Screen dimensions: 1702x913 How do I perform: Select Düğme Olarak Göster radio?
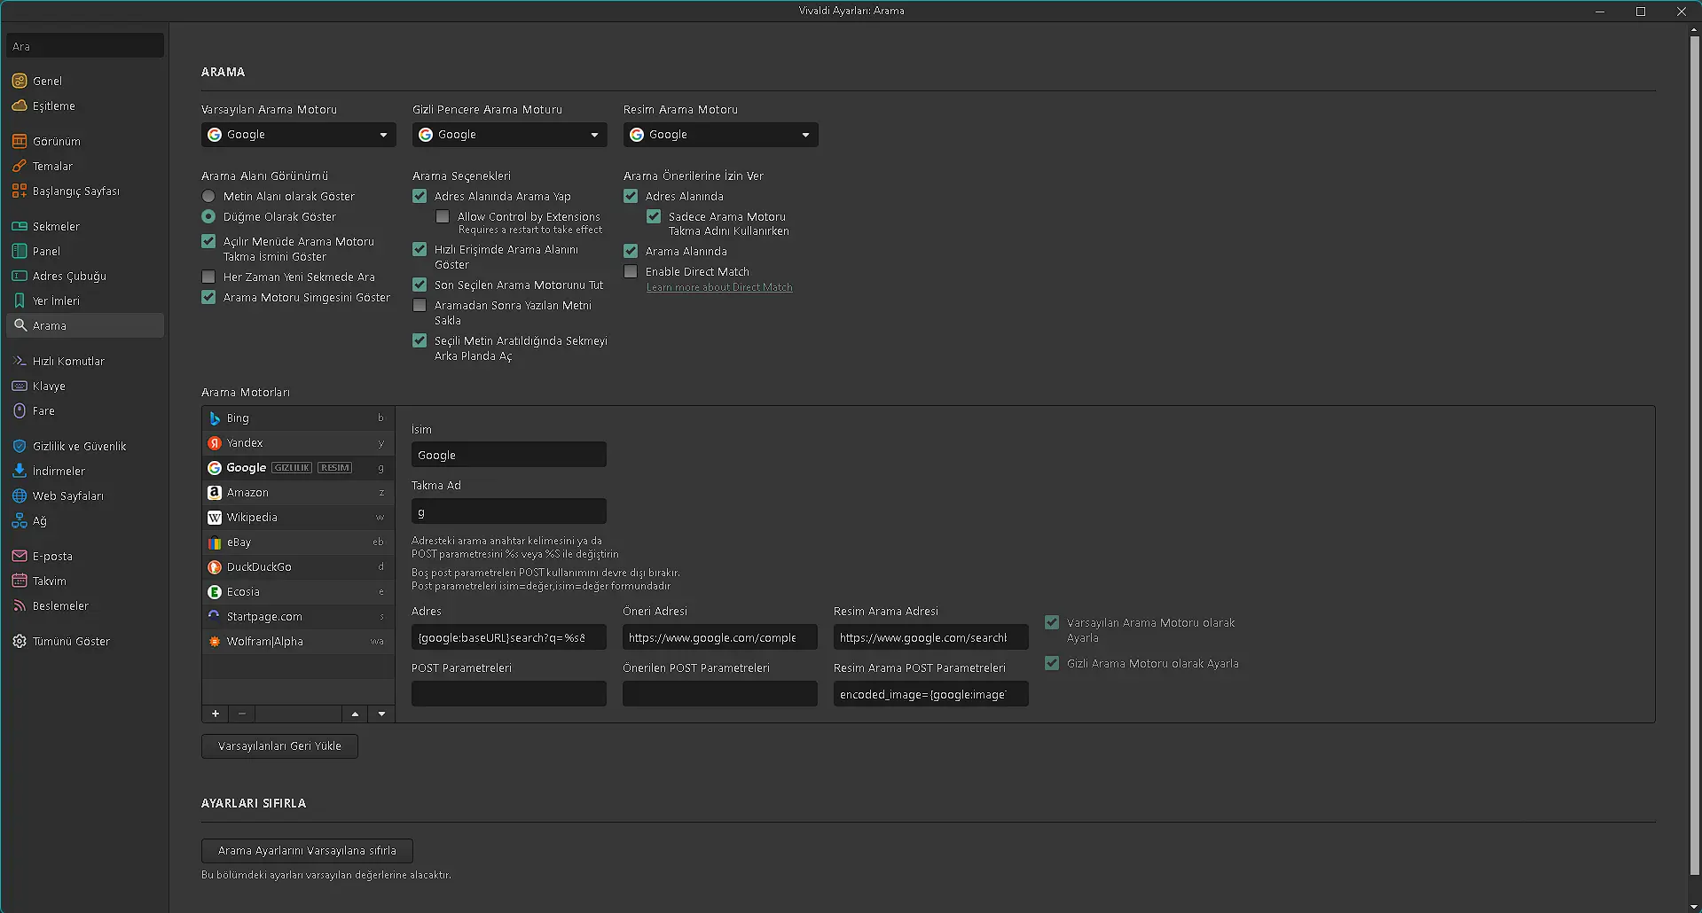(208, 216)
